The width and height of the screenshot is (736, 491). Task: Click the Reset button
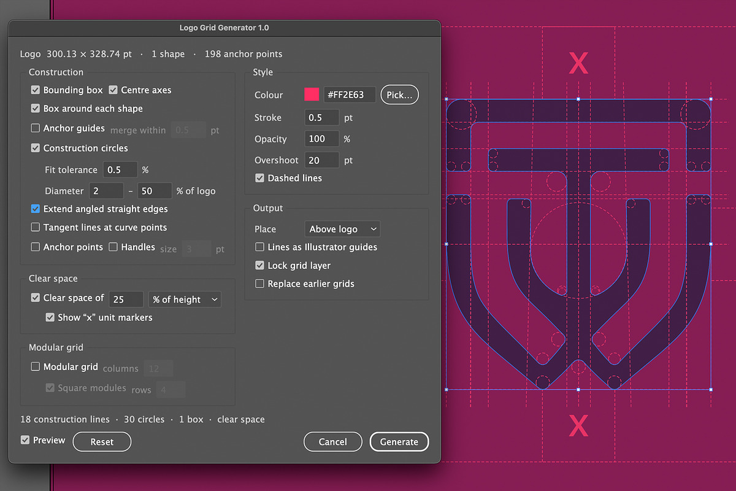[x=102, y=442]
